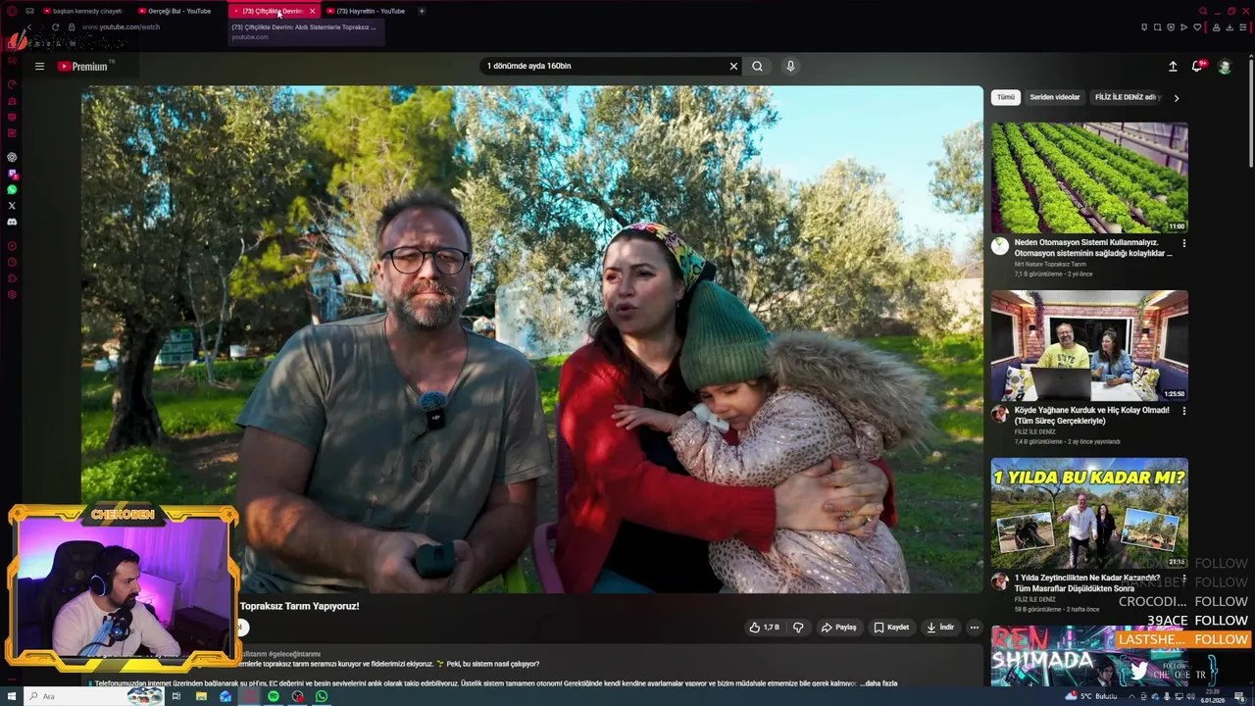
Task: Open the lettuce hydroponics video thumbnail
Action: pyautogui.click(x=1089, y=177)
